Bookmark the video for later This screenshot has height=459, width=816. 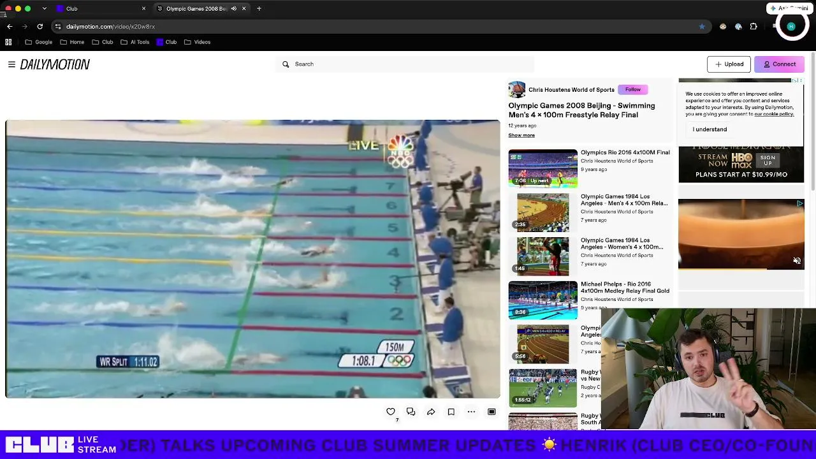(x=451, y=412)
